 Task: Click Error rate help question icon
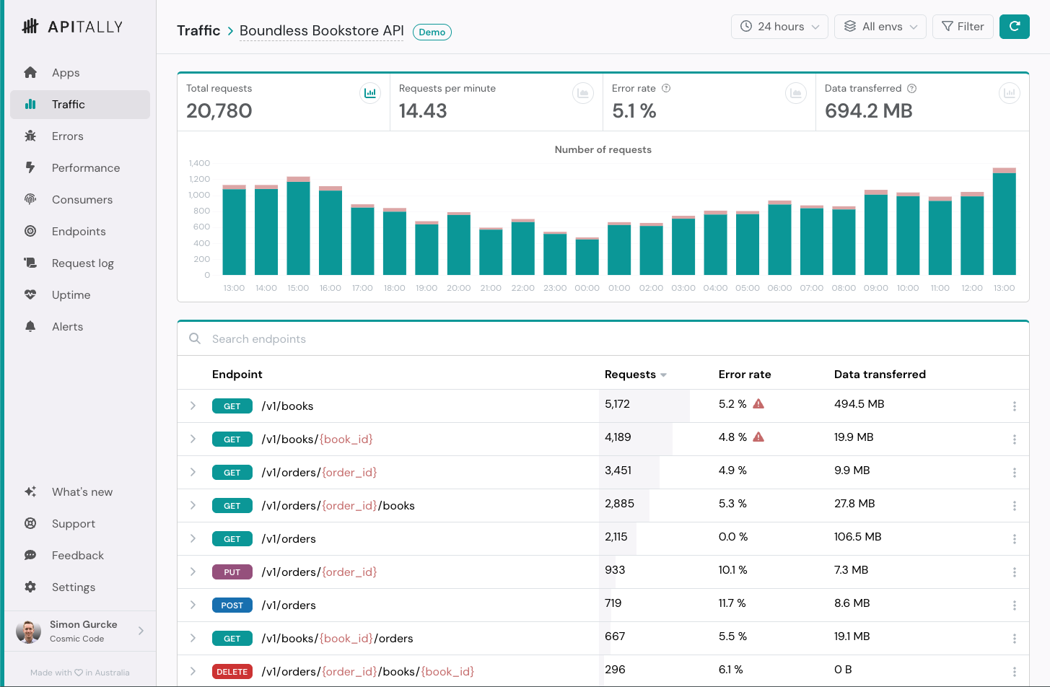point(666,88)
